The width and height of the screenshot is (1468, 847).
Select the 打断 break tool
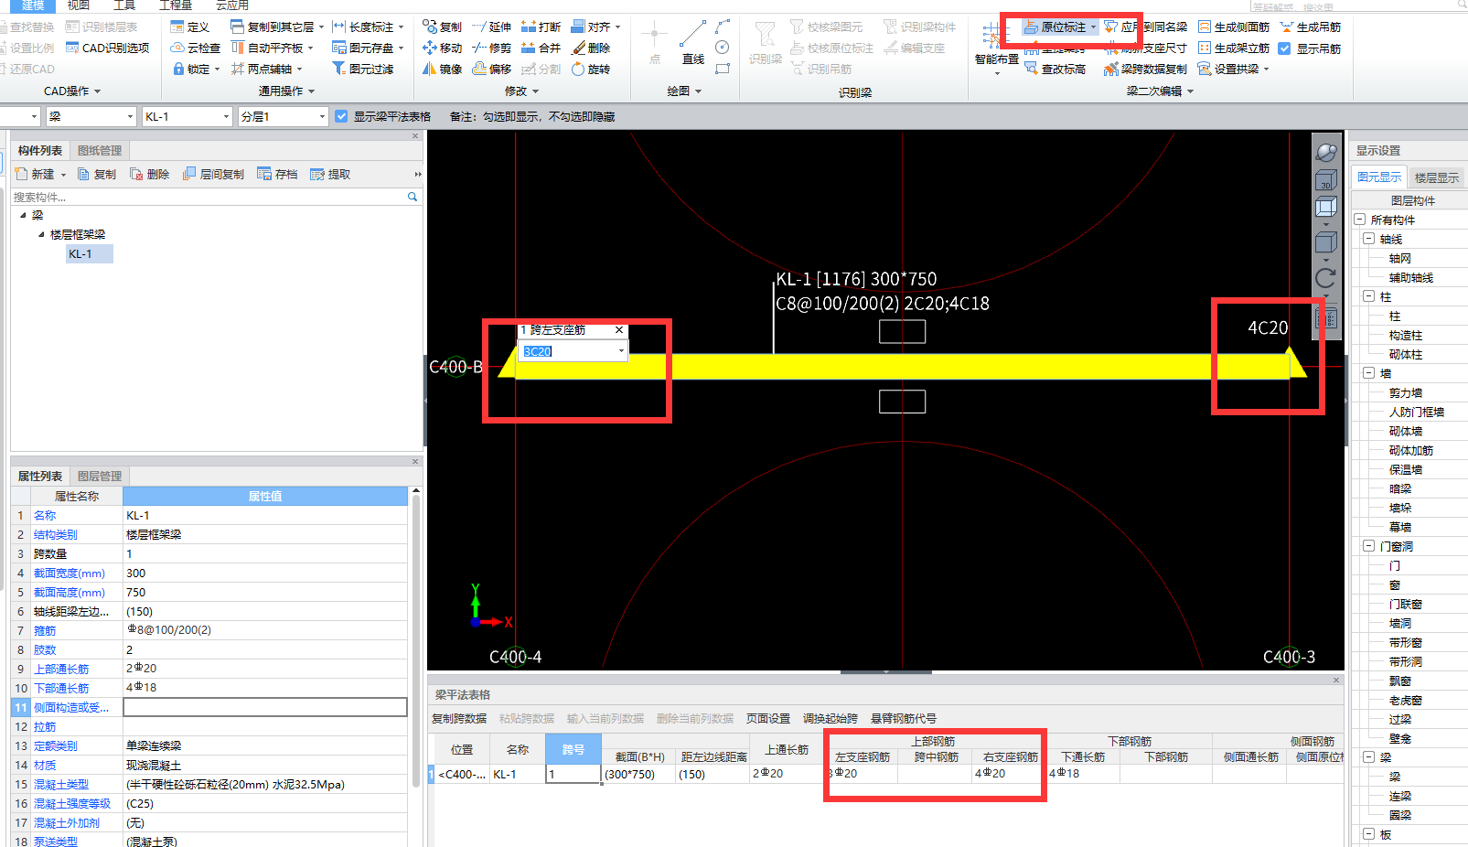tap(541, 27)
